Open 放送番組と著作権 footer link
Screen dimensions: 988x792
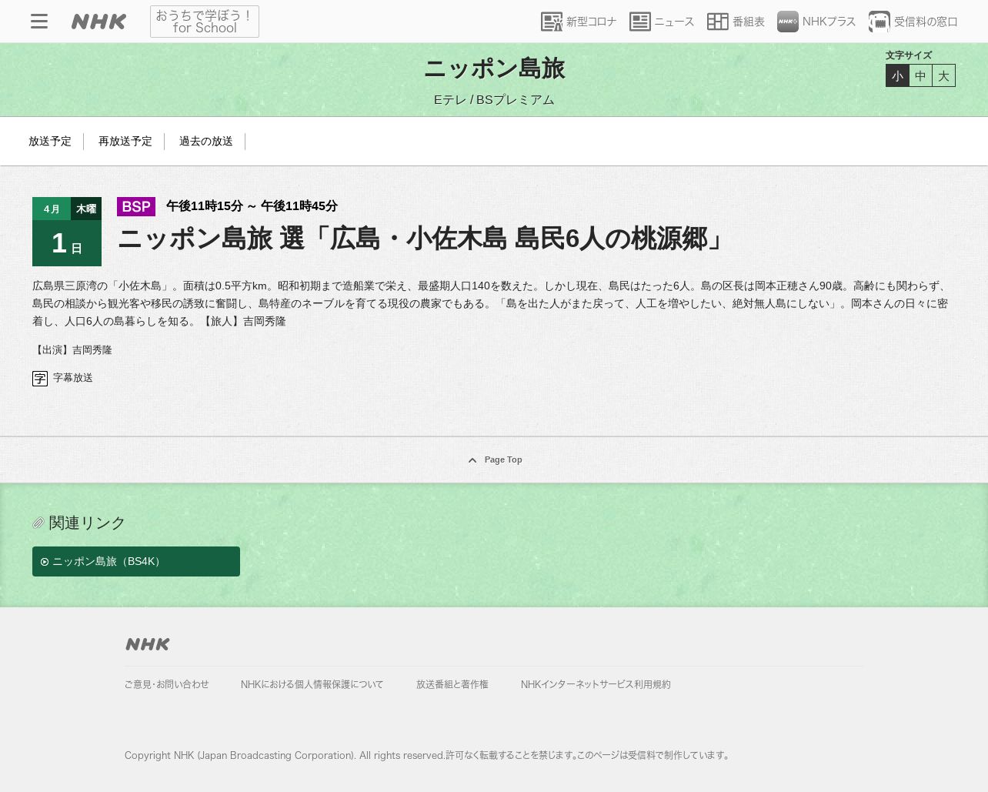click(452, 684)
